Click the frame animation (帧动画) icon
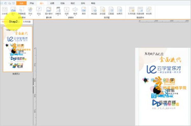This screenshot has height=126, width=191. (x=149, y=11)
